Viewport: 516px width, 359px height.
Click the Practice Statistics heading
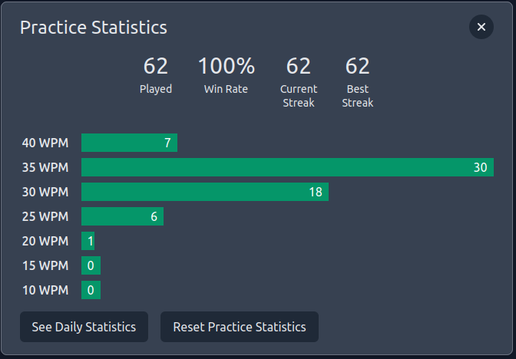coord(93,28)
